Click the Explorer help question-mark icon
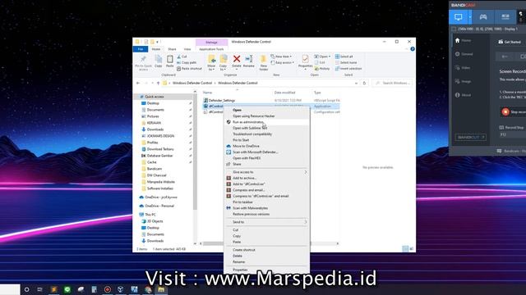Screen dimensions: 526x295 pyautogui.click(x=413, y=49)
